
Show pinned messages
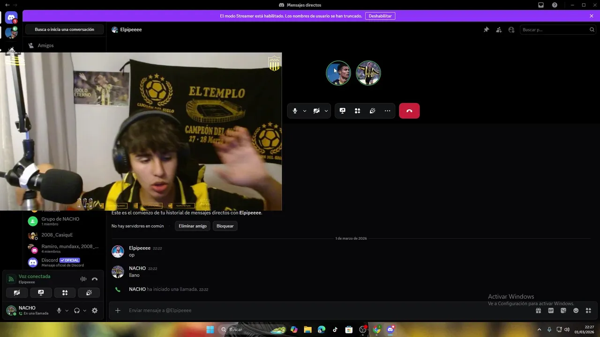coord(486,29)
